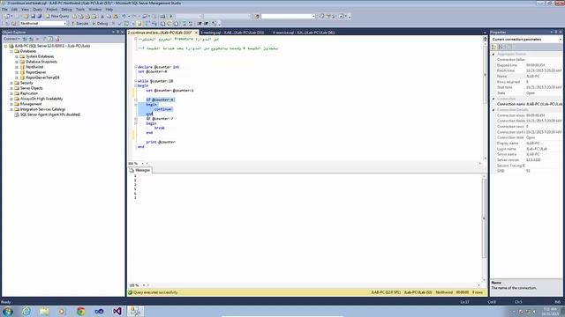
Task: Click the Object Explorer Activity Monitor icon
Action: [57, 39]
